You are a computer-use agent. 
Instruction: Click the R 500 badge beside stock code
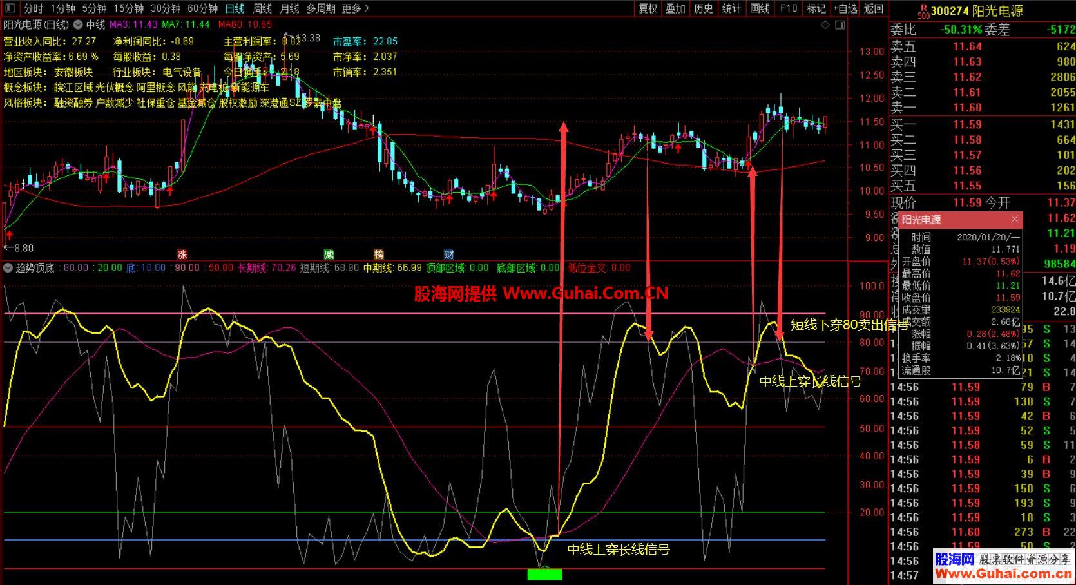coord(923,11)
